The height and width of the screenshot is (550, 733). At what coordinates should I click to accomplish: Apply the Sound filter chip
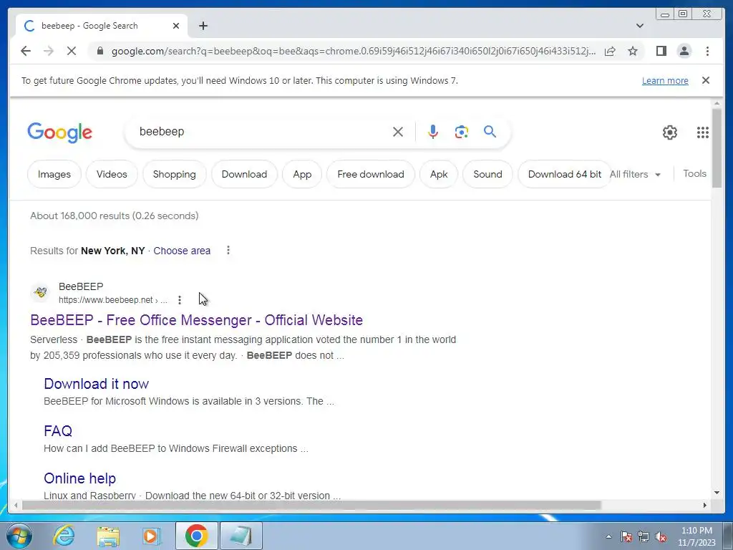click(487, 174)
